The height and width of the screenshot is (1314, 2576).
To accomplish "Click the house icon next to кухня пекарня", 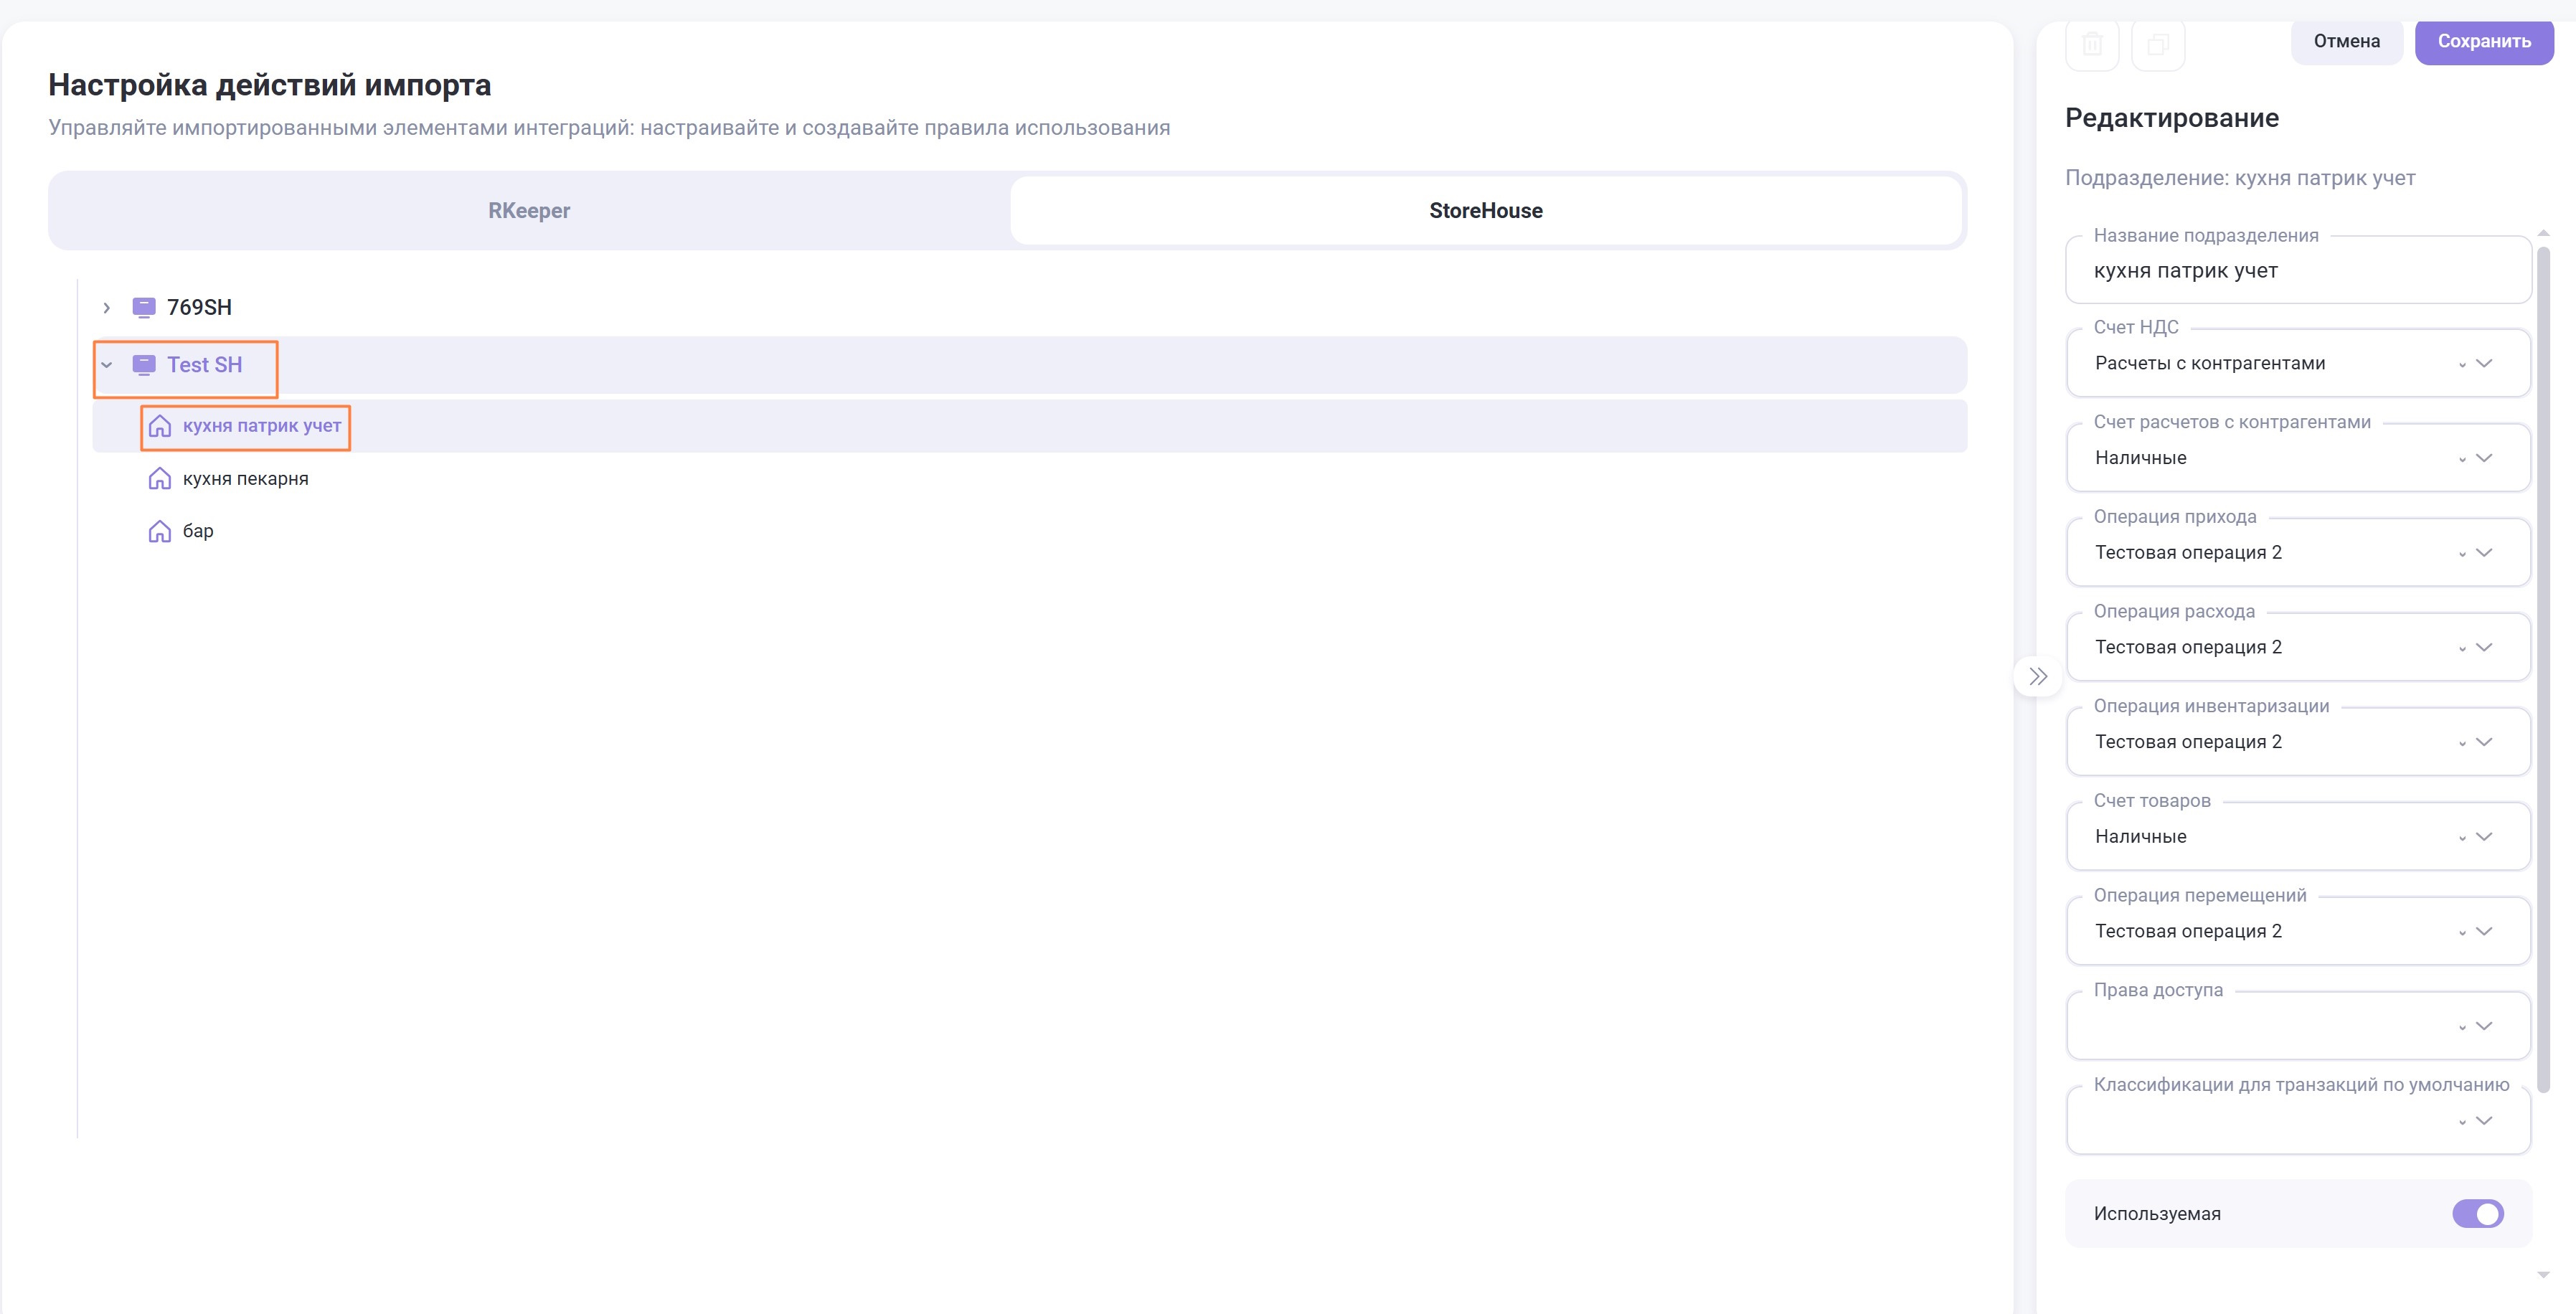I will [160, 479].
